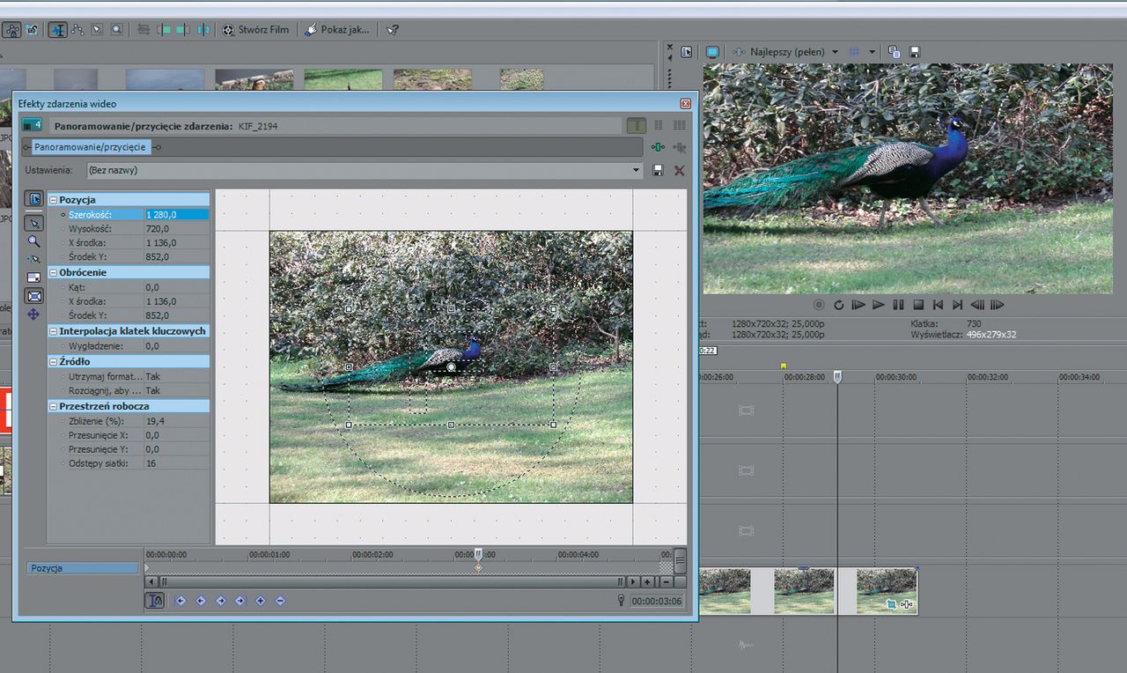Viewport: 1127px width, 673px height.
Task: Collapse the Interpolacja klatek kluczowych group
Action: point(53,331)
